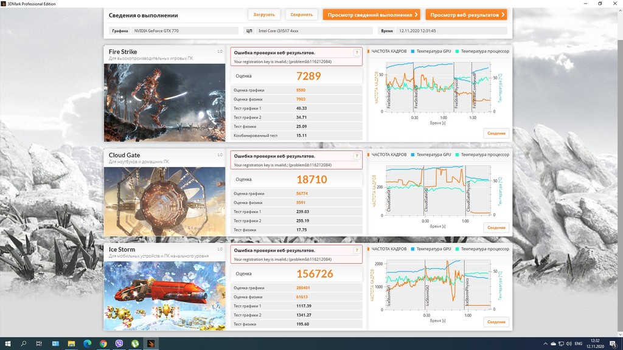Toggle Температура GPU legend in Cloud Gate chart

[x=431, y=155]
